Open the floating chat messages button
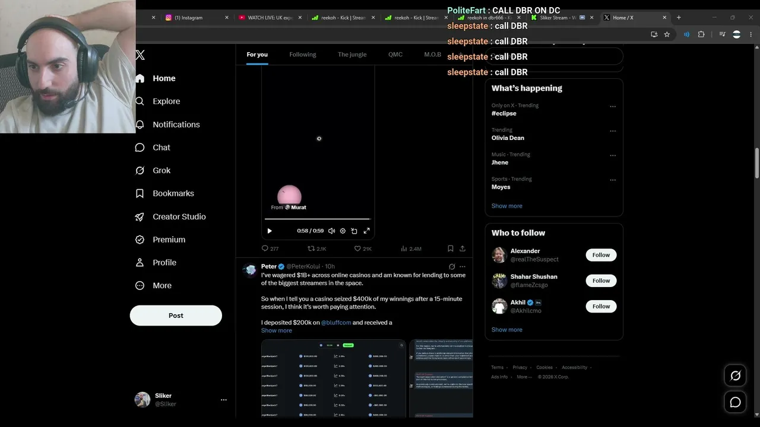This screenshot has height=427, width=760. coord(735,402)
